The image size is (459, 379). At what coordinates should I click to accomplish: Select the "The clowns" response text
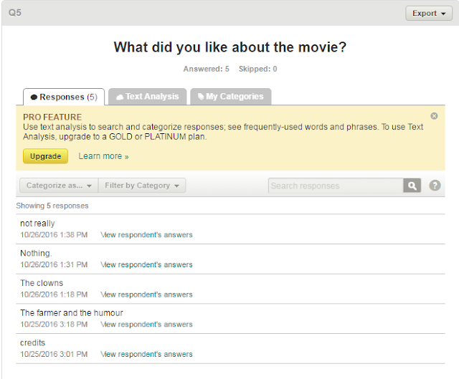click(42, 283)
